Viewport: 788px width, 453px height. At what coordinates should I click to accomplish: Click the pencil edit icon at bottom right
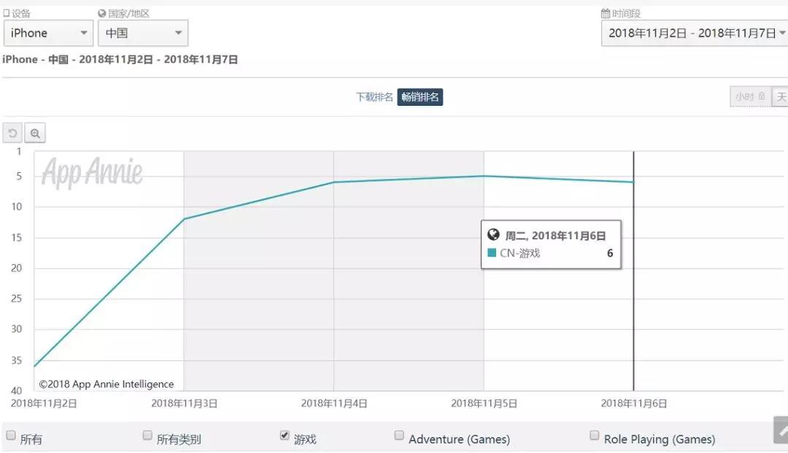click(x=781, y=430)
